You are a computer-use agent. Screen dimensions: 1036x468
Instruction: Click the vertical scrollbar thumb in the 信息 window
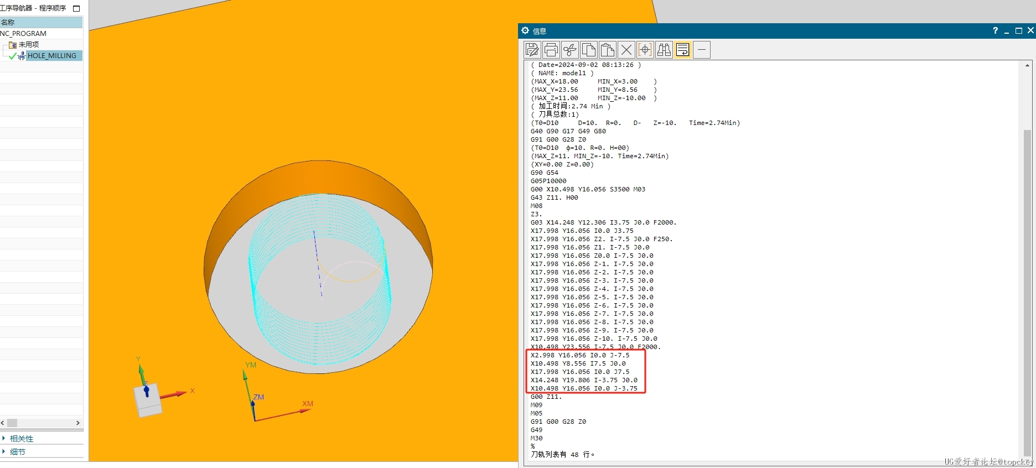[1027, 292]
